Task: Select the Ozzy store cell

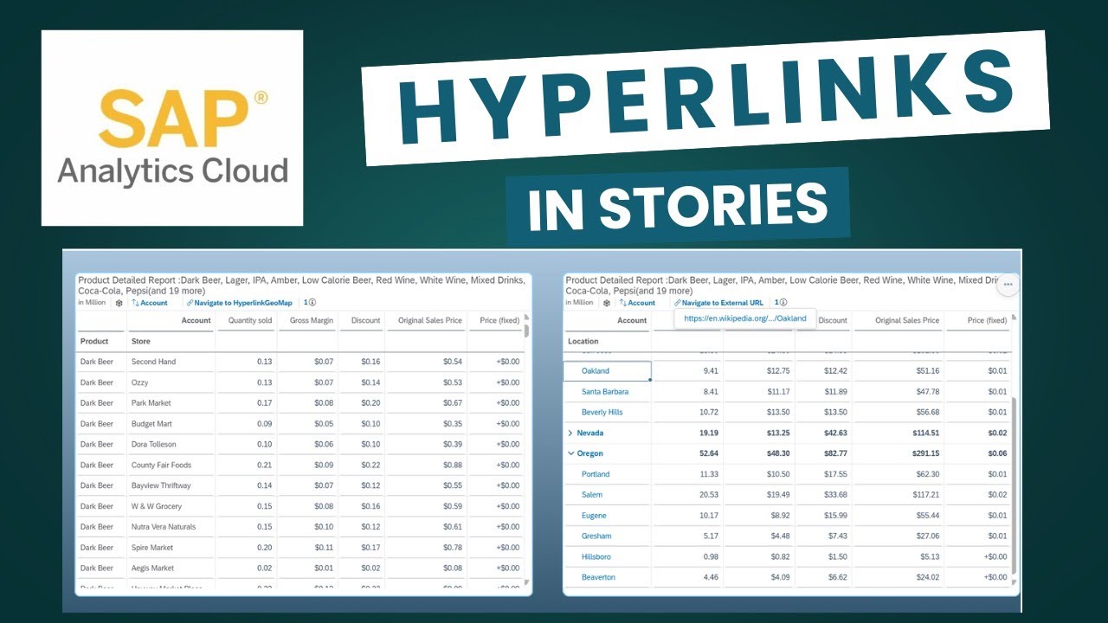Action: coord(140,382)
